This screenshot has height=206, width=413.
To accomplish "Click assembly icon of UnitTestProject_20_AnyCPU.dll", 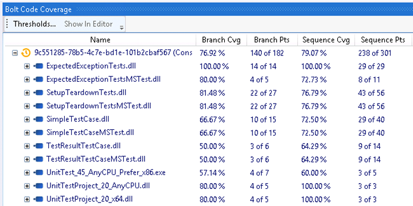I will pyautogui.click(x=38, y=186).
